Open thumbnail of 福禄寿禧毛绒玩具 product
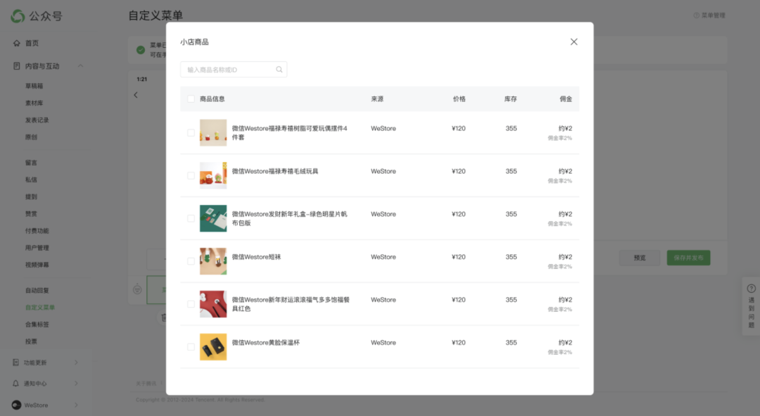Viewport: 760px width, 416px height. [213, 175]
